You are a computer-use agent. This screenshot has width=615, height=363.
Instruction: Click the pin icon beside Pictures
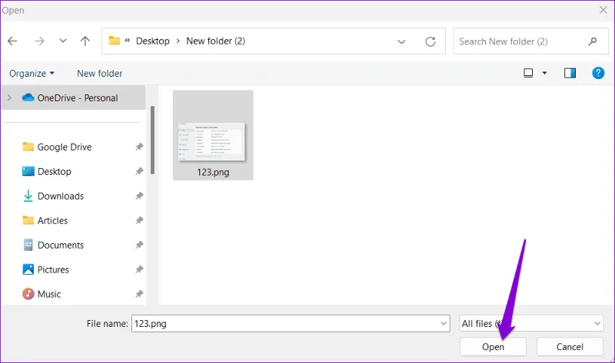click(139, 270)
